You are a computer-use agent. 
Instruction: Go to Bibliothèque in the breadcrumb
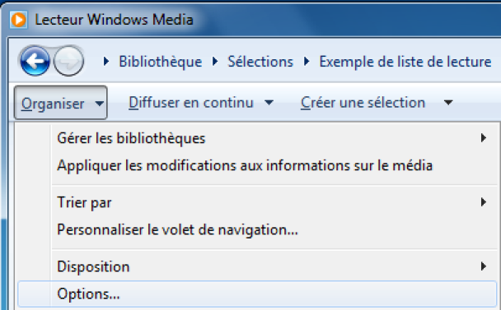(x=161, y=62)
